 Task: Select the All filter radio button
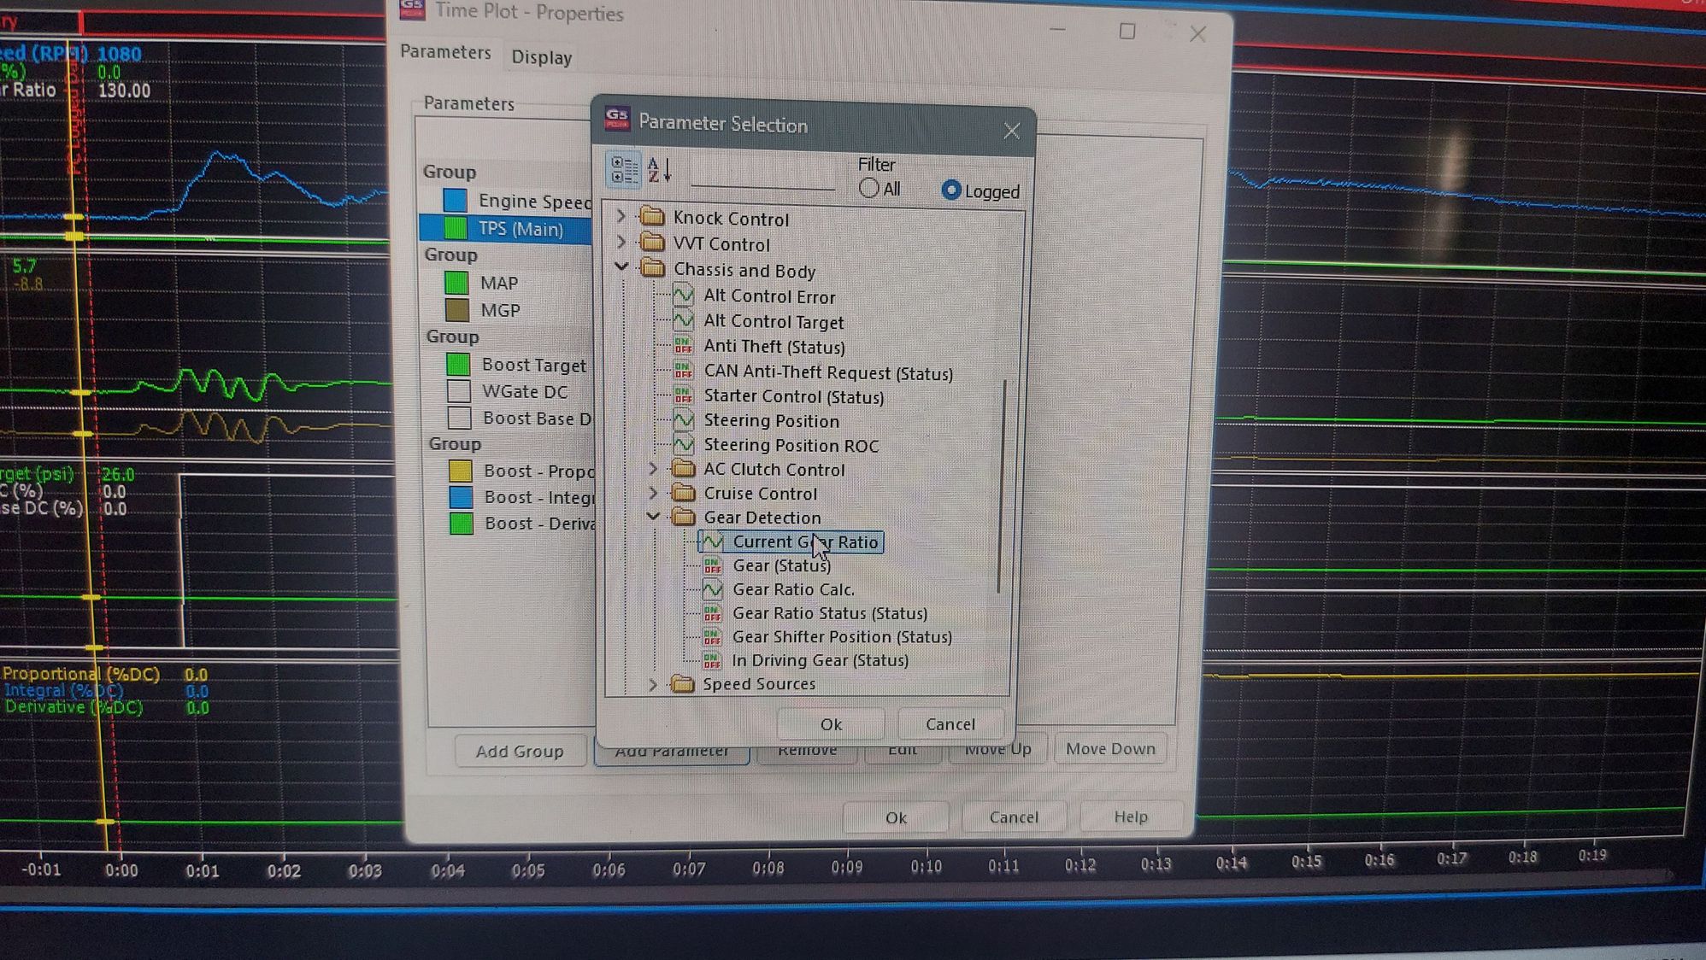869,189
